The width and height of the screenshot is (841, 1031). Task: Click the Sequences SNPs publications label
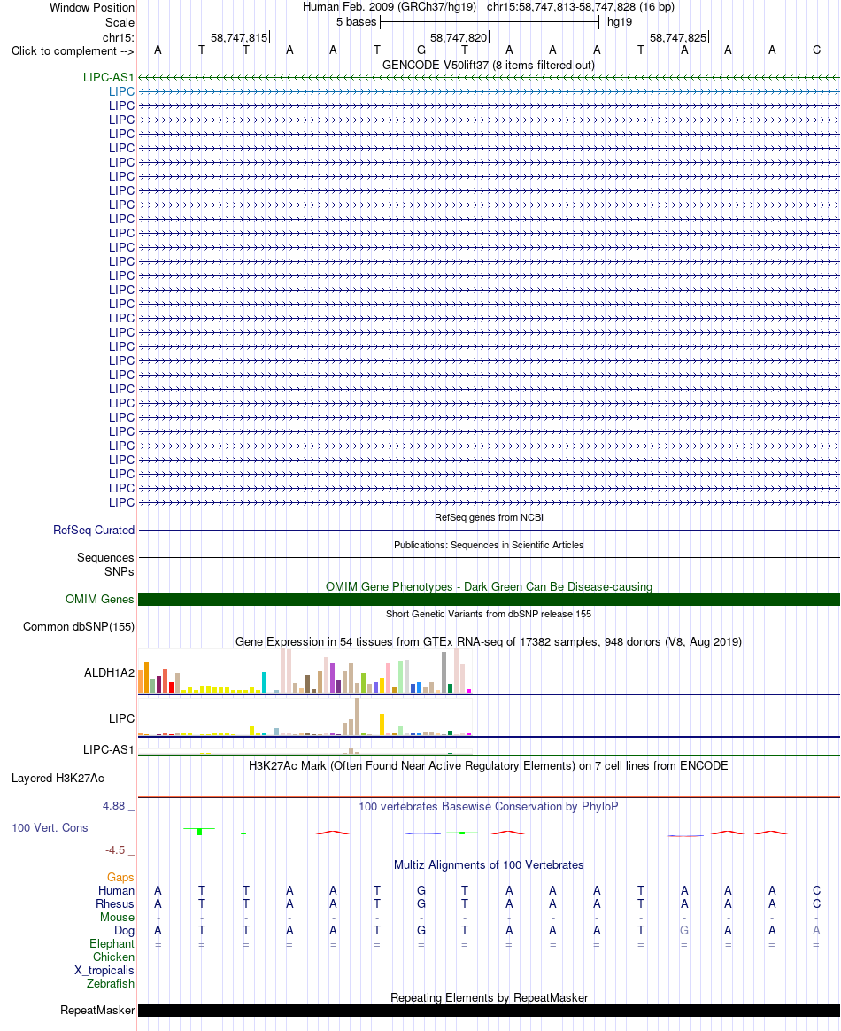pyautogui.click(x=105, y=565)
